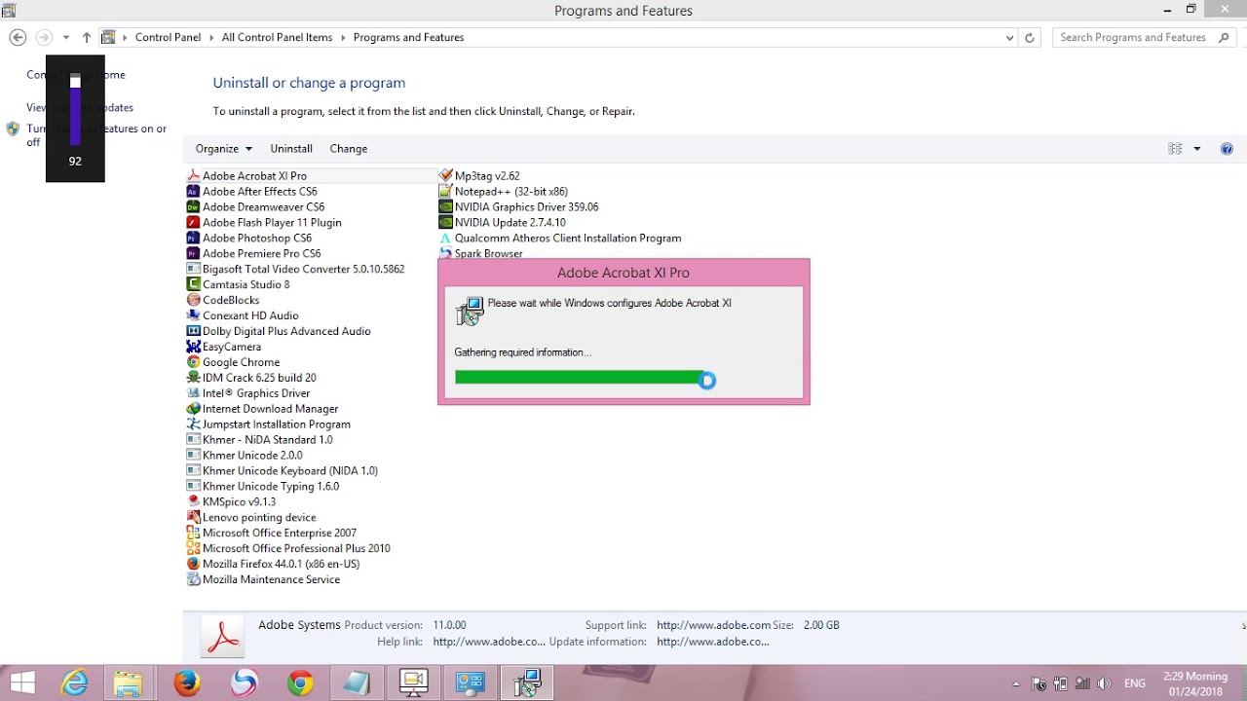Click the Camtasia Studio 8 icon

(x=193, y=284)
